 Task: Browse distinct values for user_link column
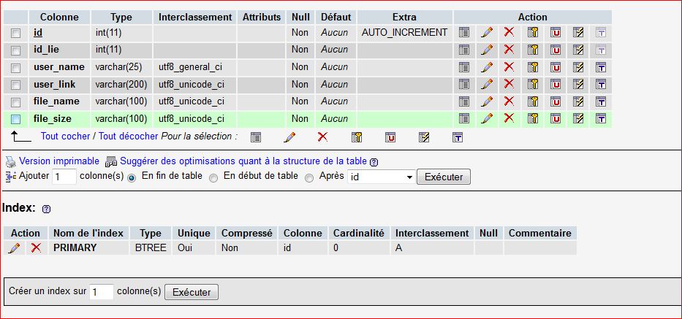(464, 85)
